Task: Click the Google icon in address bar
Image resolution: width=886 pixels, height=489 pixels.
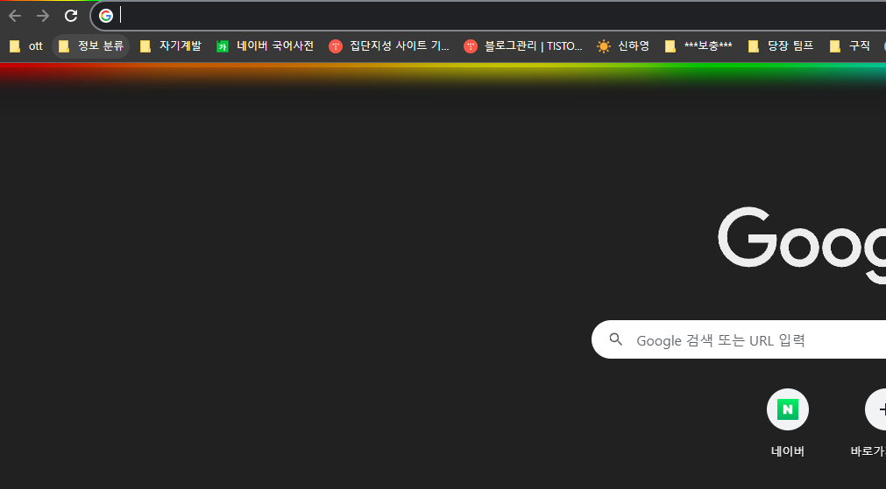Action: tap(106, 16)
